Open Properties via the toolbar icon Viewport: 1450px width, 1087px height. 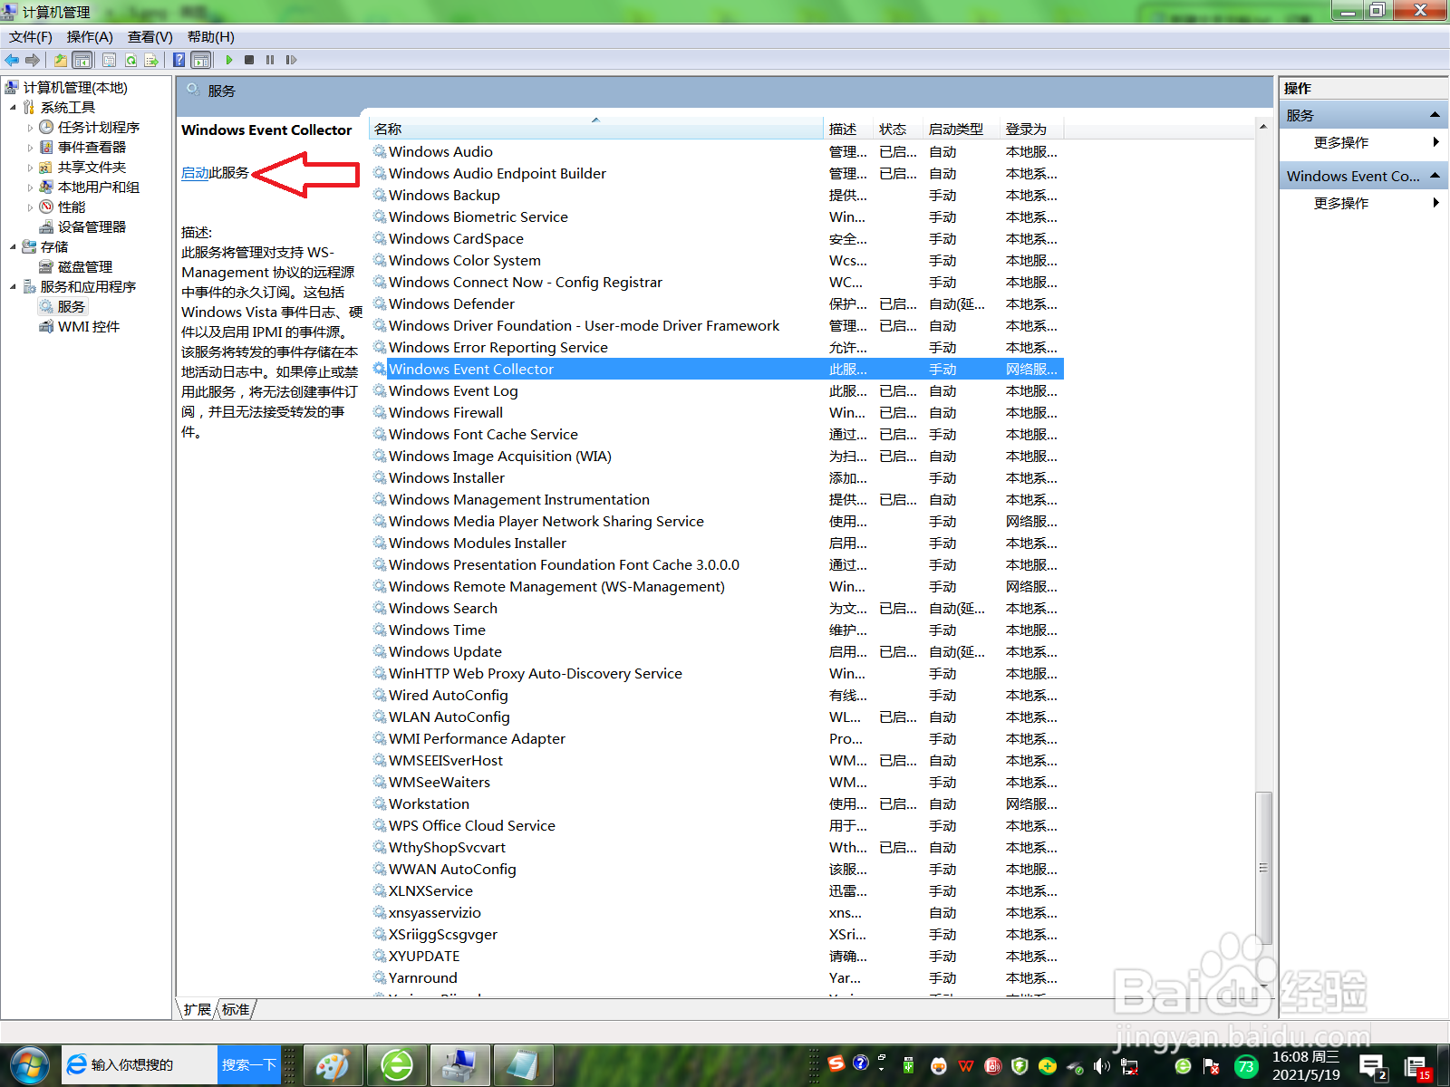point(109,60)
